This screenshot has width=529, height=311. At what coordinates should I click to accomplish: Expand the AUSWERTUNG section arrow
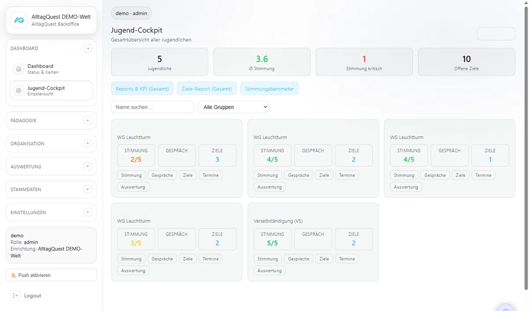click(88, 167)
